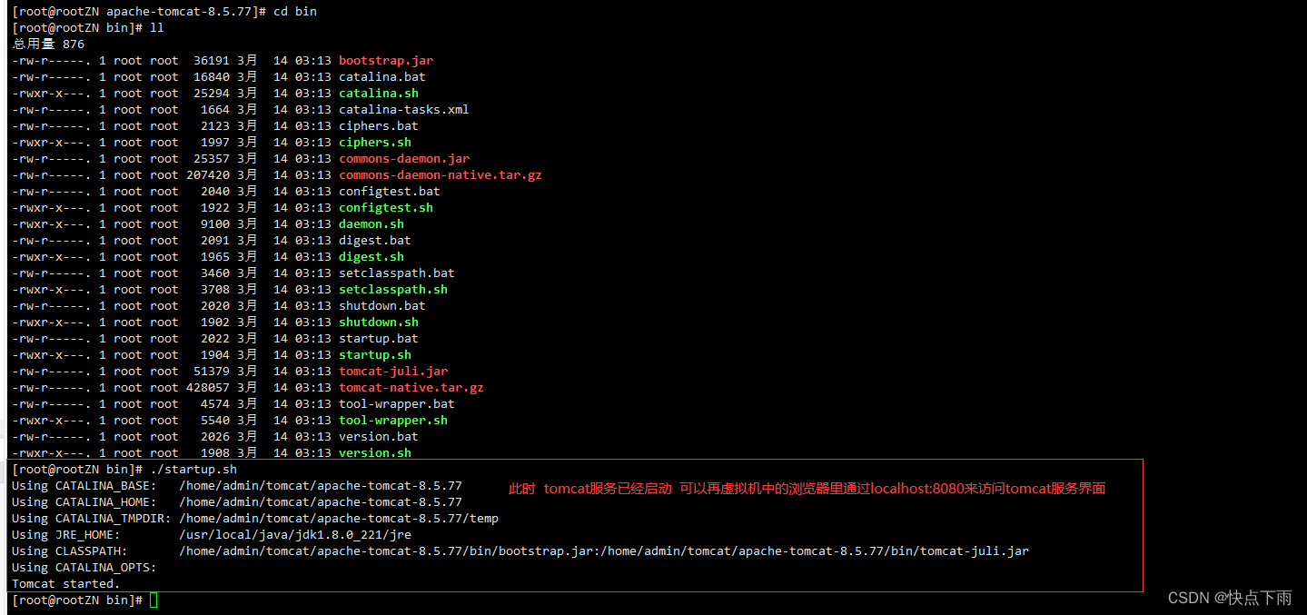The width and height of the screenshot is (1307, 615).
Task: Select the catalina.bat file name
Action: (x=382, y=76)
